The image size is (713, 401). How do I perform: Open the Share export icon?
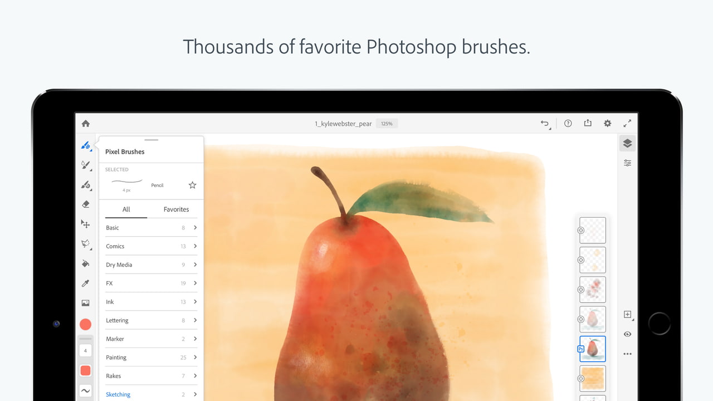click(x=588, y=123)
